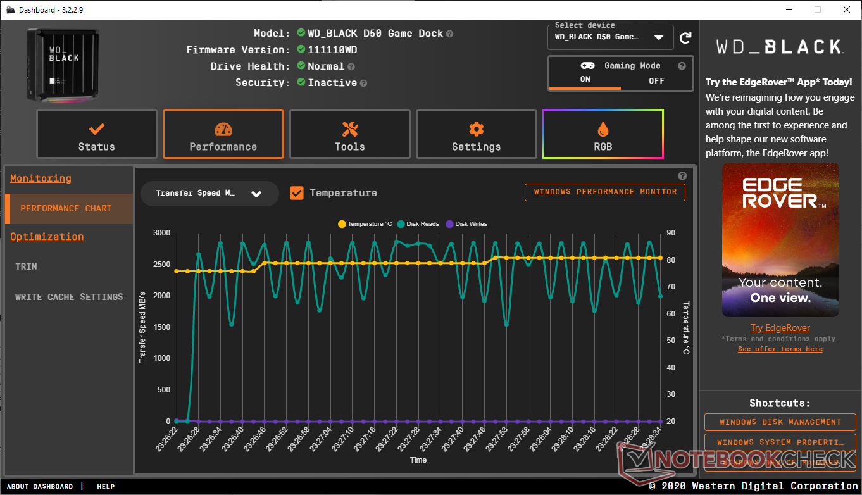Open TRIM optimization page
Image resolution: width=862 pixels, height=495 pixels.
click(x=26, y=266)
